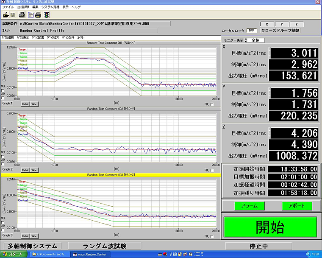Viewport: 322px width, 258px height.
Task: Open the カーソル menu
Action: [80, 38]
